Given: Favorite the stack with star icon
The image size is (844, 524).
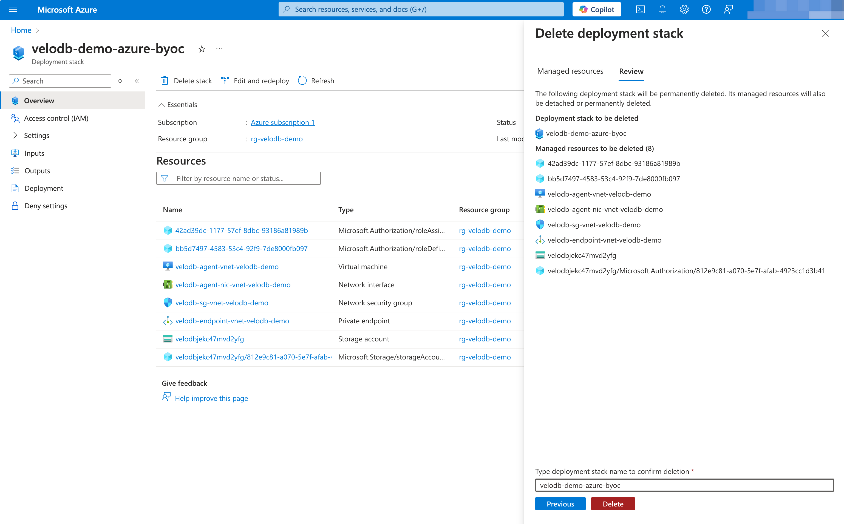Looking at the screenshot, I should [x=202, y=49].
